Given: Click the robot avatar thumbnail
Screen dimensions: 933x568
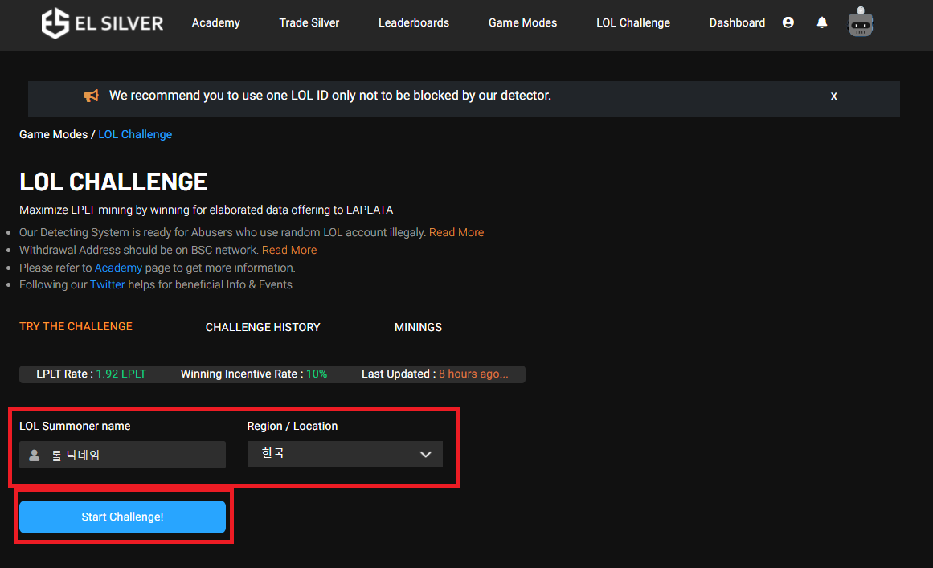Looking at the screenshot, I should (860, 22).
